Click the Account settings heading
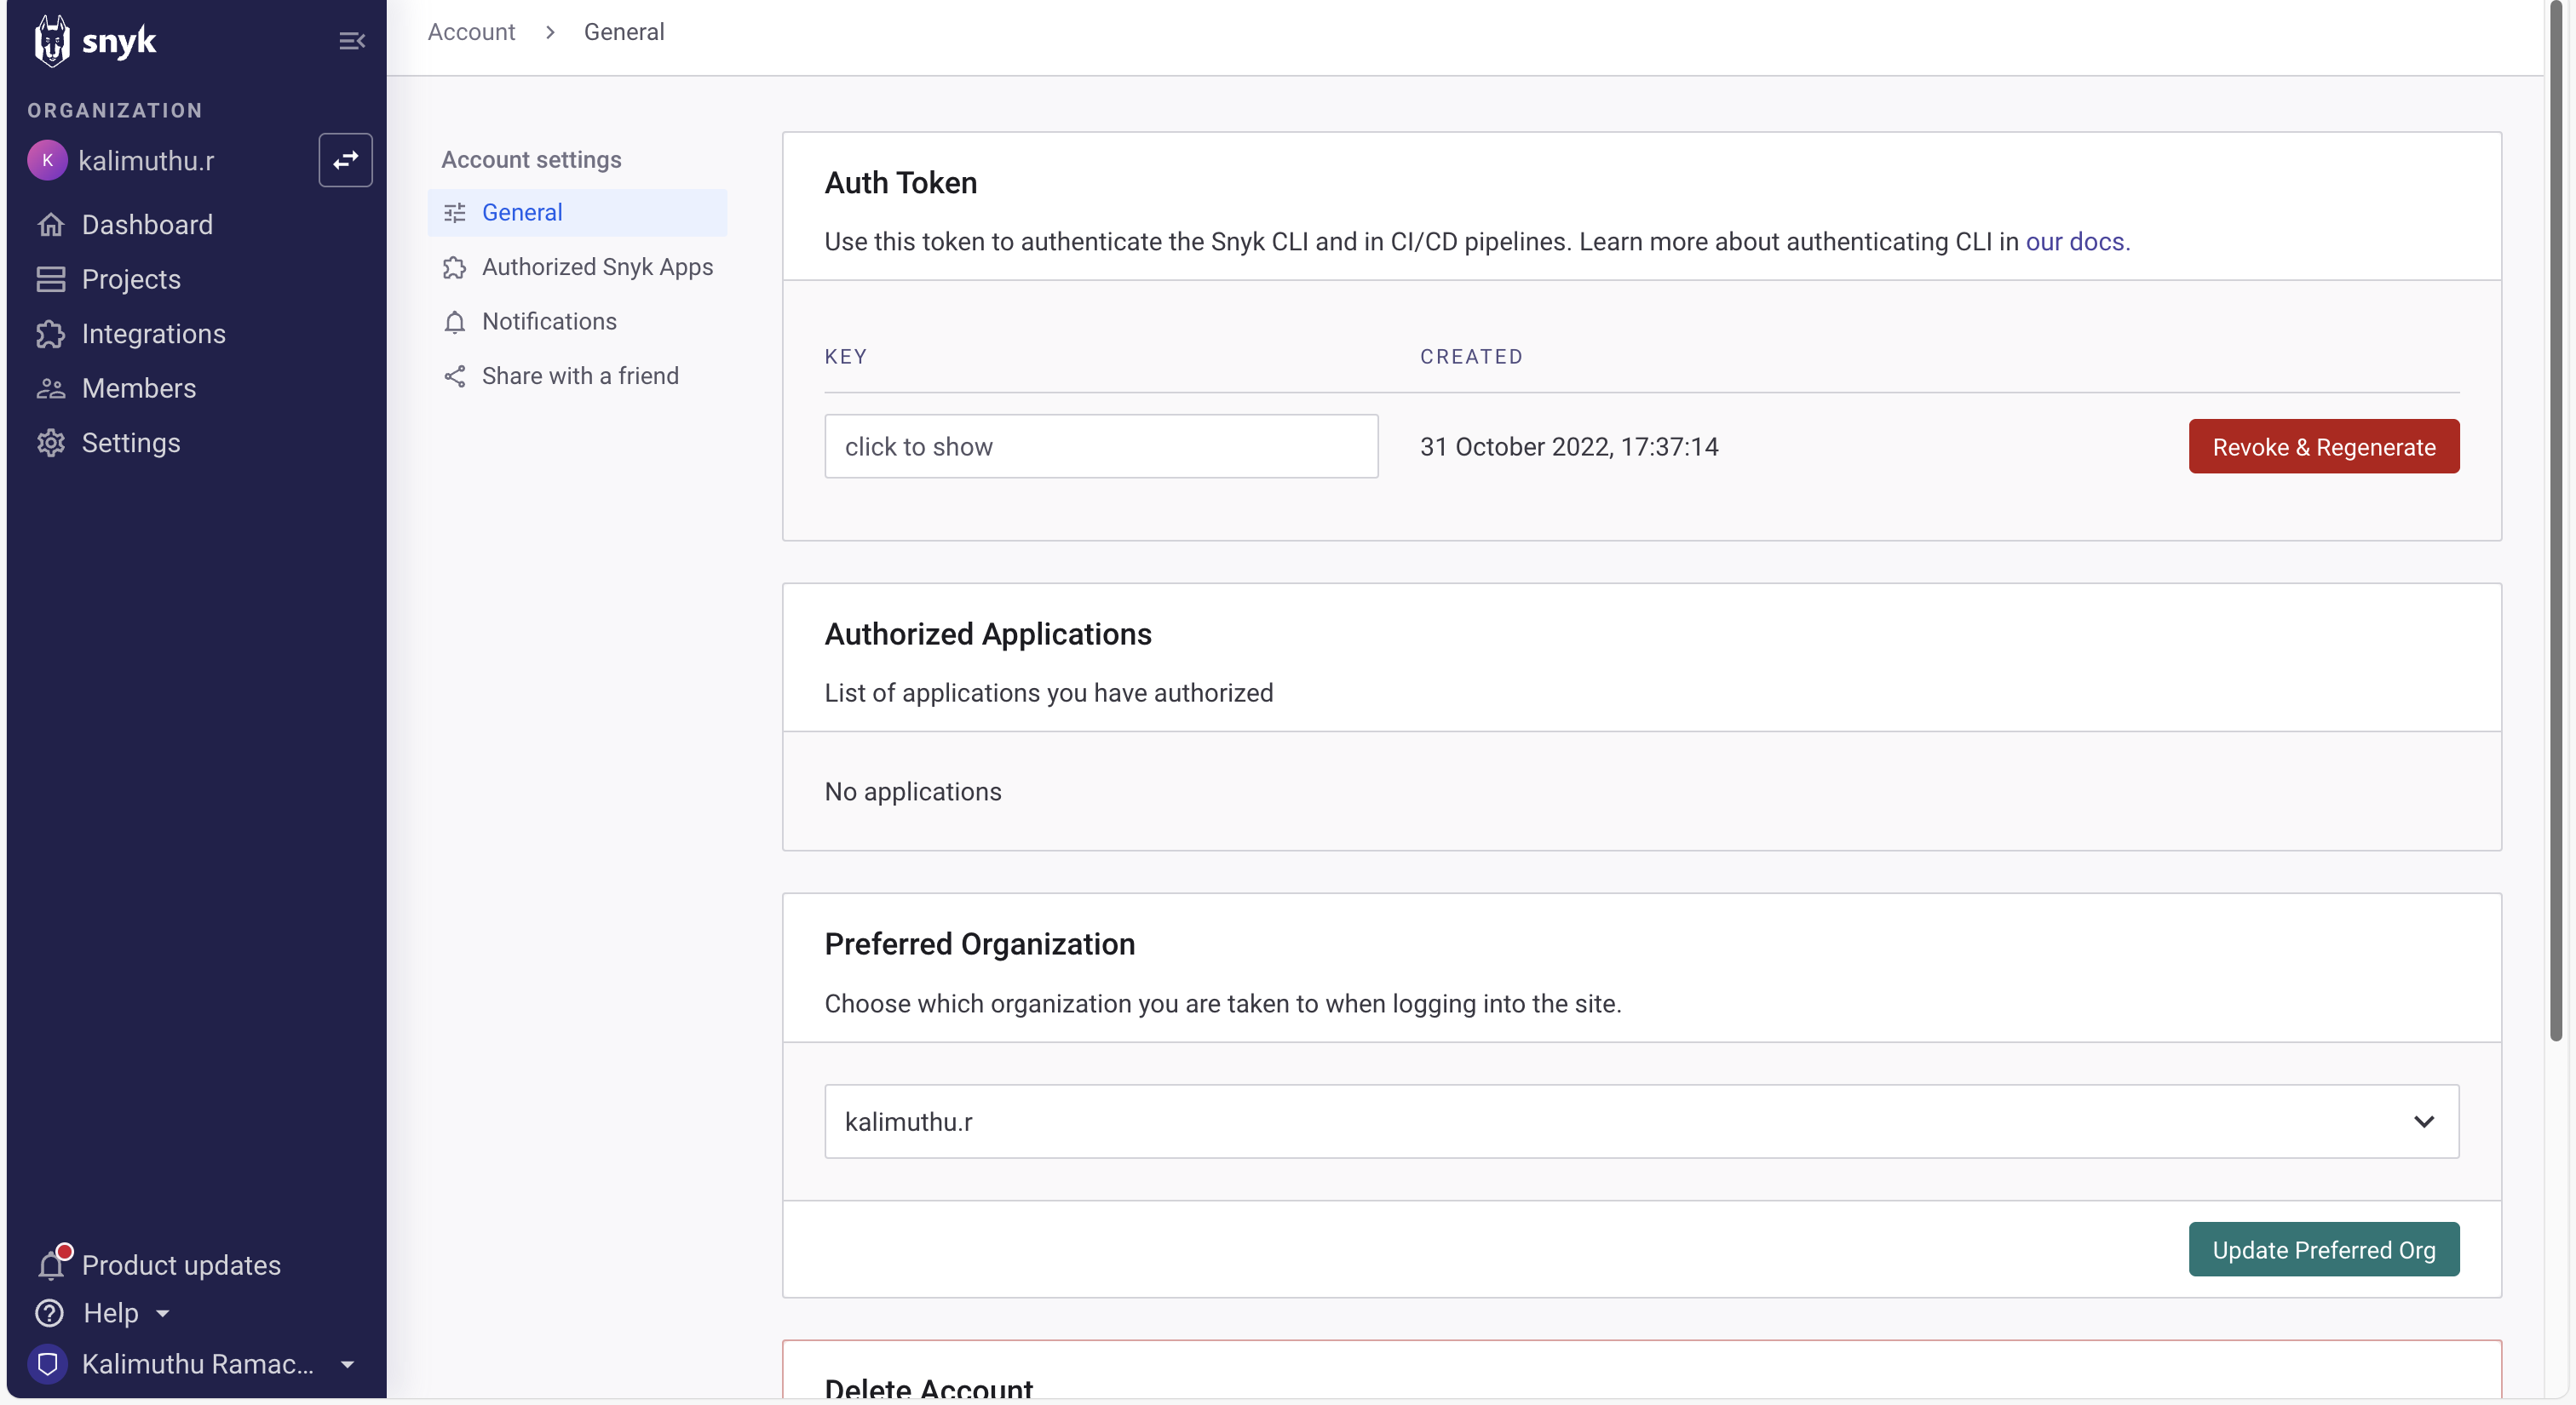 tap(531, 160)
